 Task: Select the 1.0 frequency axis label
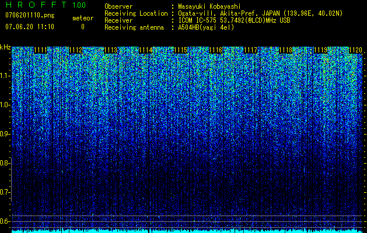pos(5,105)
